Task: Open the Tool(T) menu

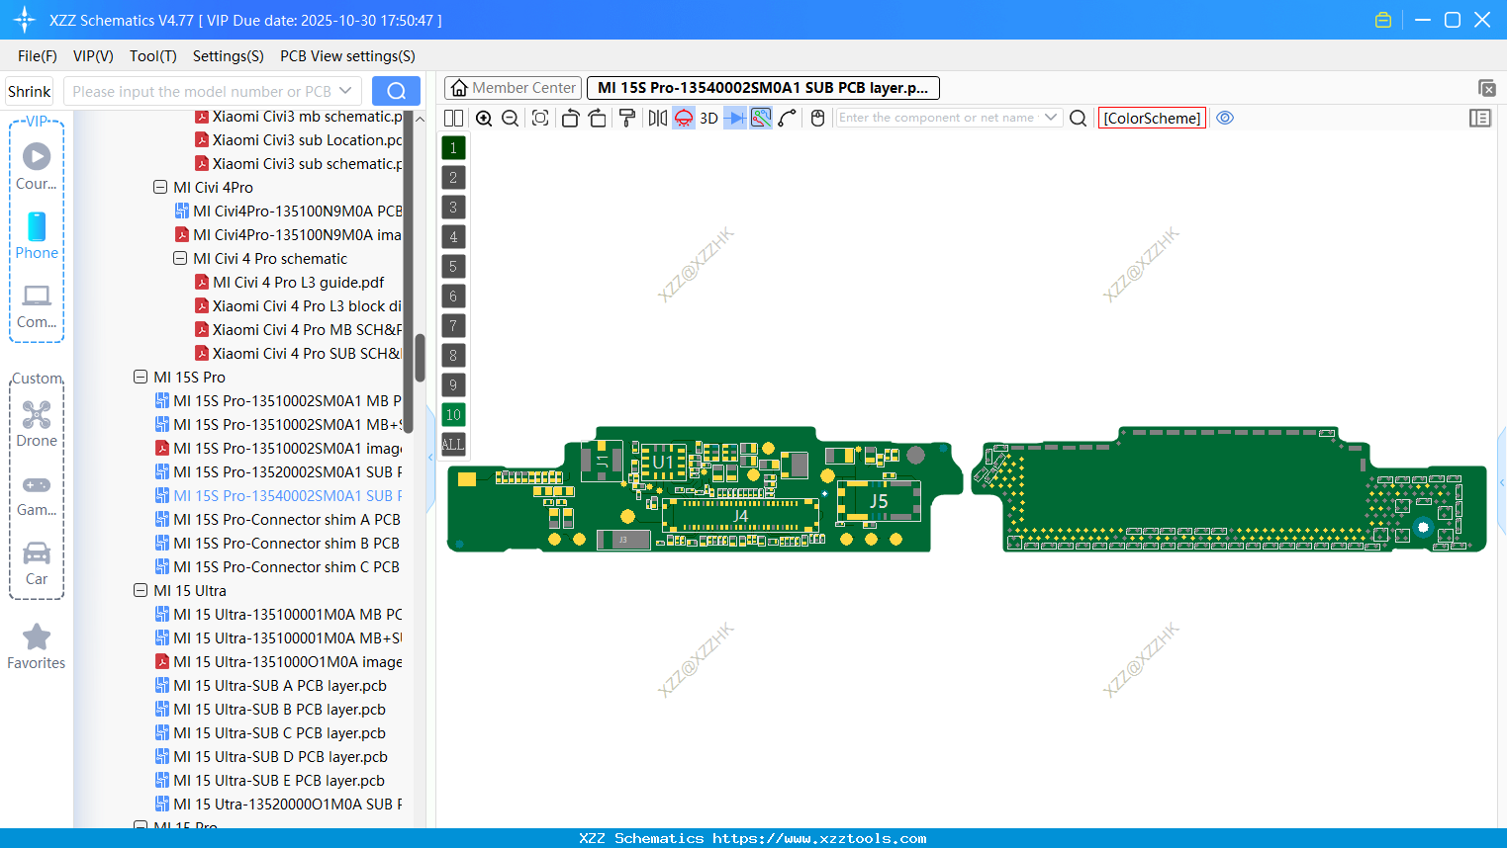Action: [152, 56]
